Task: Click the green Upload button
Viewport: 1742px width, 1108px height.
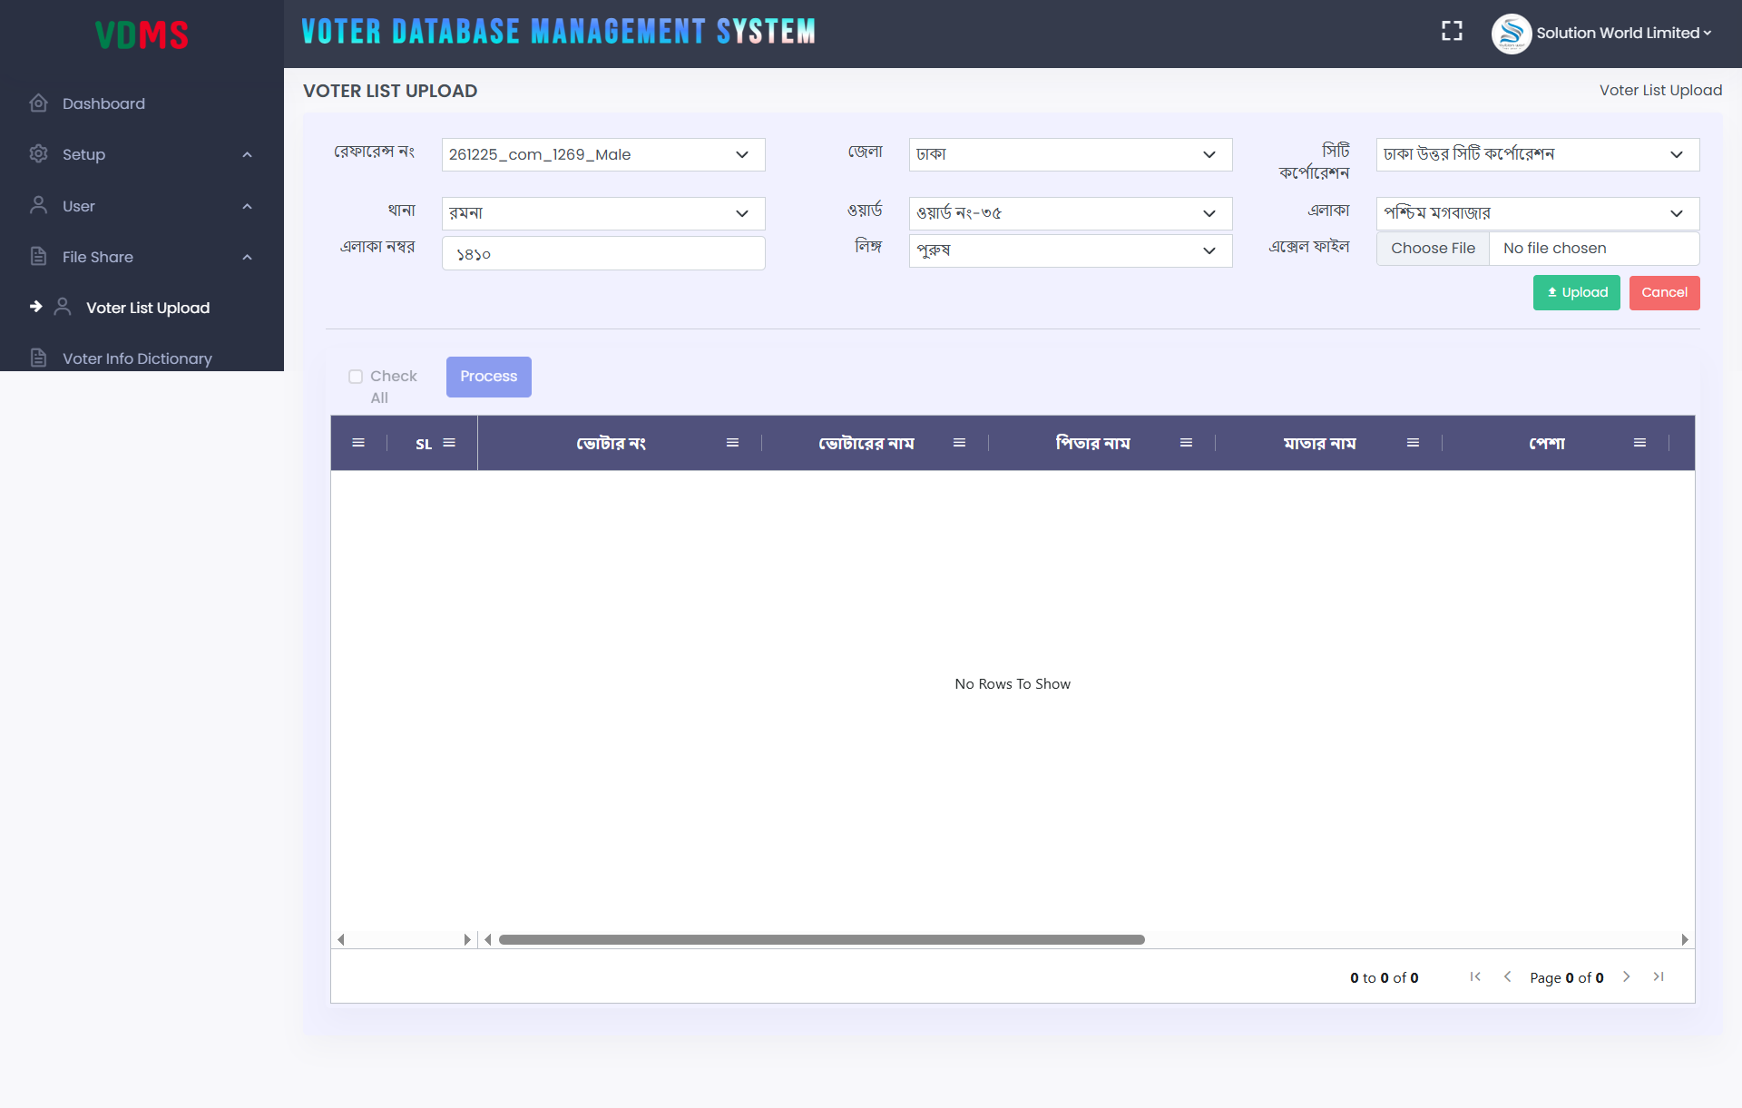Action: [1576, 292]
